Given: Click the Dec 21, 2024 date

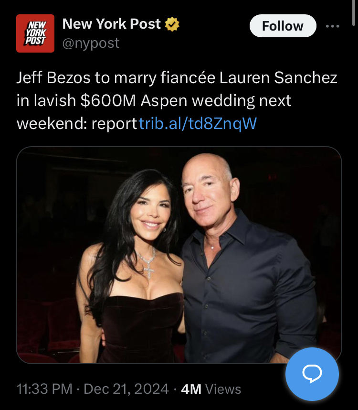Looking at the screenshot, I should (x=126, y=389).
